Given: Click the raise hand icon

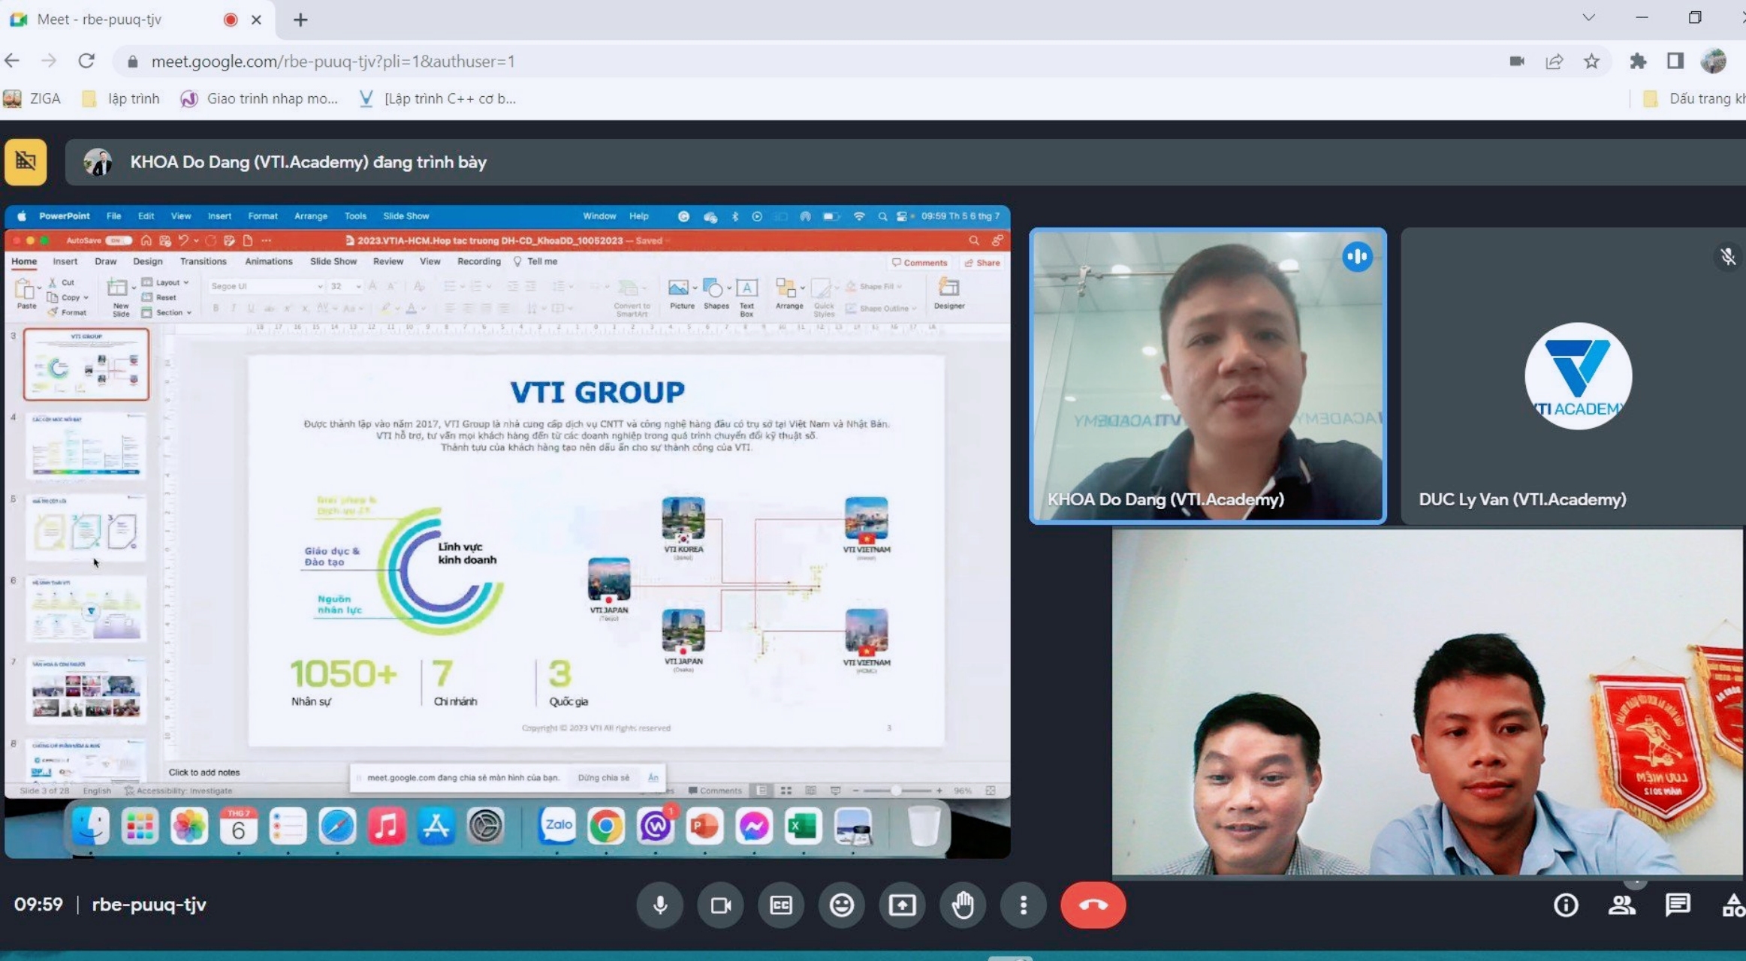Looking at the screenshot, I should pos(963,905).
